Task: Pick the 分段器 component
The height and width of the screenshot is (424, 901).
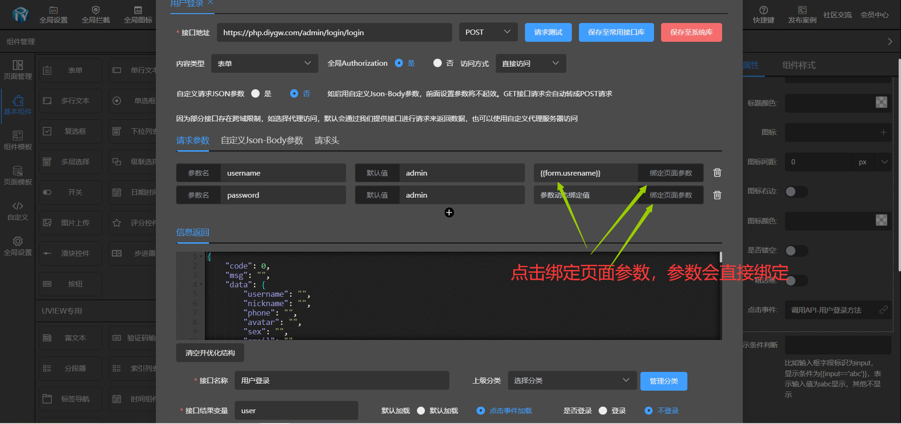Action: coord(70,369)
